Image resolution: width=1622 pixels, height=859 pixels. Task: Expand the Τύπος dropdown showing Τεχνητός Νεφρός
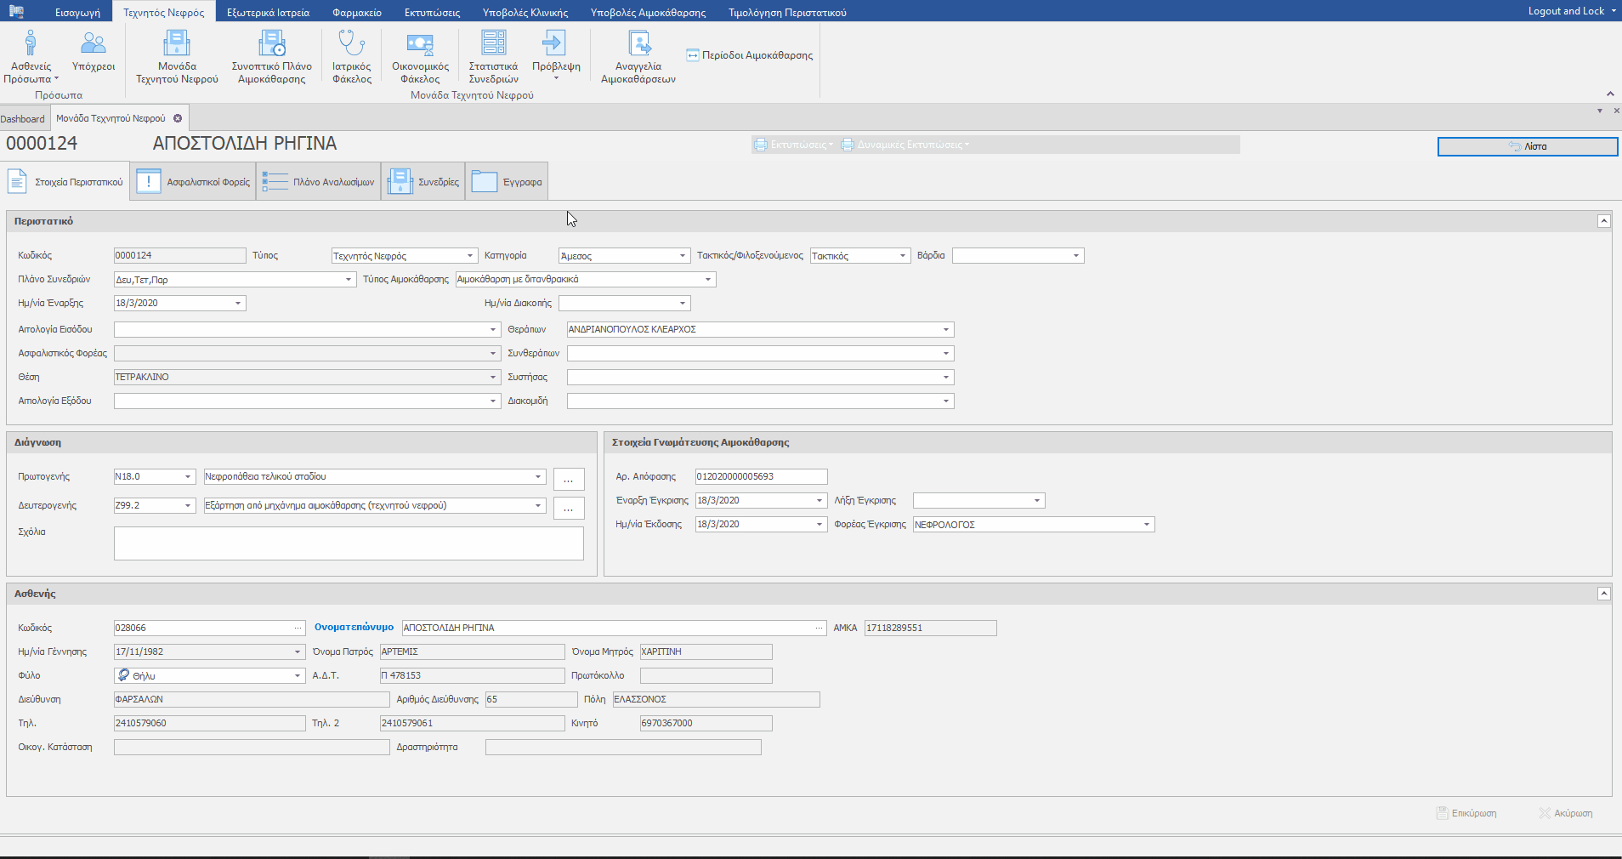click(x=469, y=256)
